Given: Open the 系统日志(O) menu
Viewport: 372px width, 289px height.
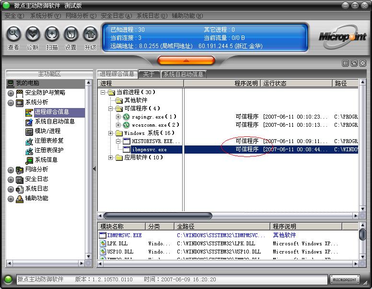Looking at the screenshot, I should pos(152,16).
